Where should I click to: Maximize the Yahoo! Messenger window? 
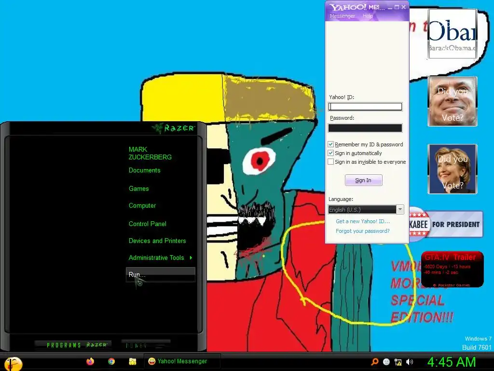click(397, 7)
